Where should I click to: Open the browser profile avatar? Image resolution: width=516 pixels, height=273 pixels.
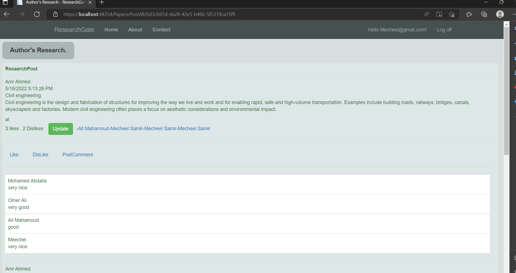click(500, 14)
